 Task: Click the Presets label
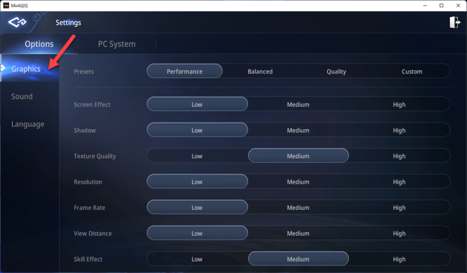84,72
